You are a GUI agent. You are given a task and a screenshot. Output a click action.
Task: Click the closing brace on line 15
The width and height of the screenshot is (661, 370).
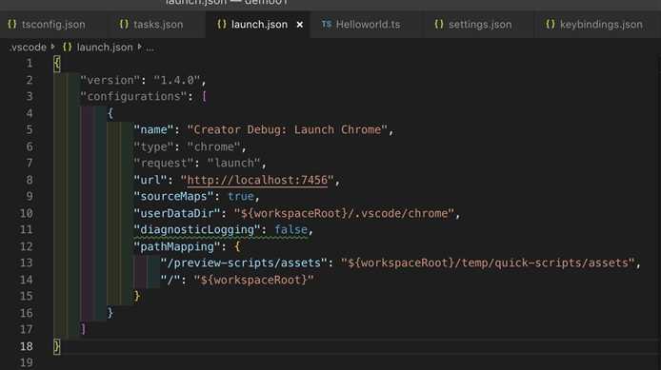coord(136,296)
